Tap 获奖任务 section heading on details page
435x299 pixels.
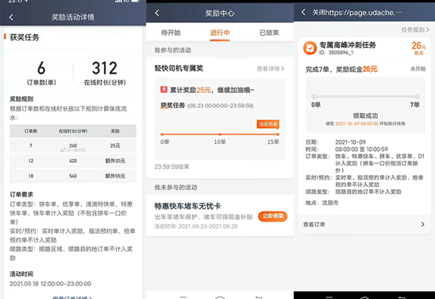pos(25,37)
